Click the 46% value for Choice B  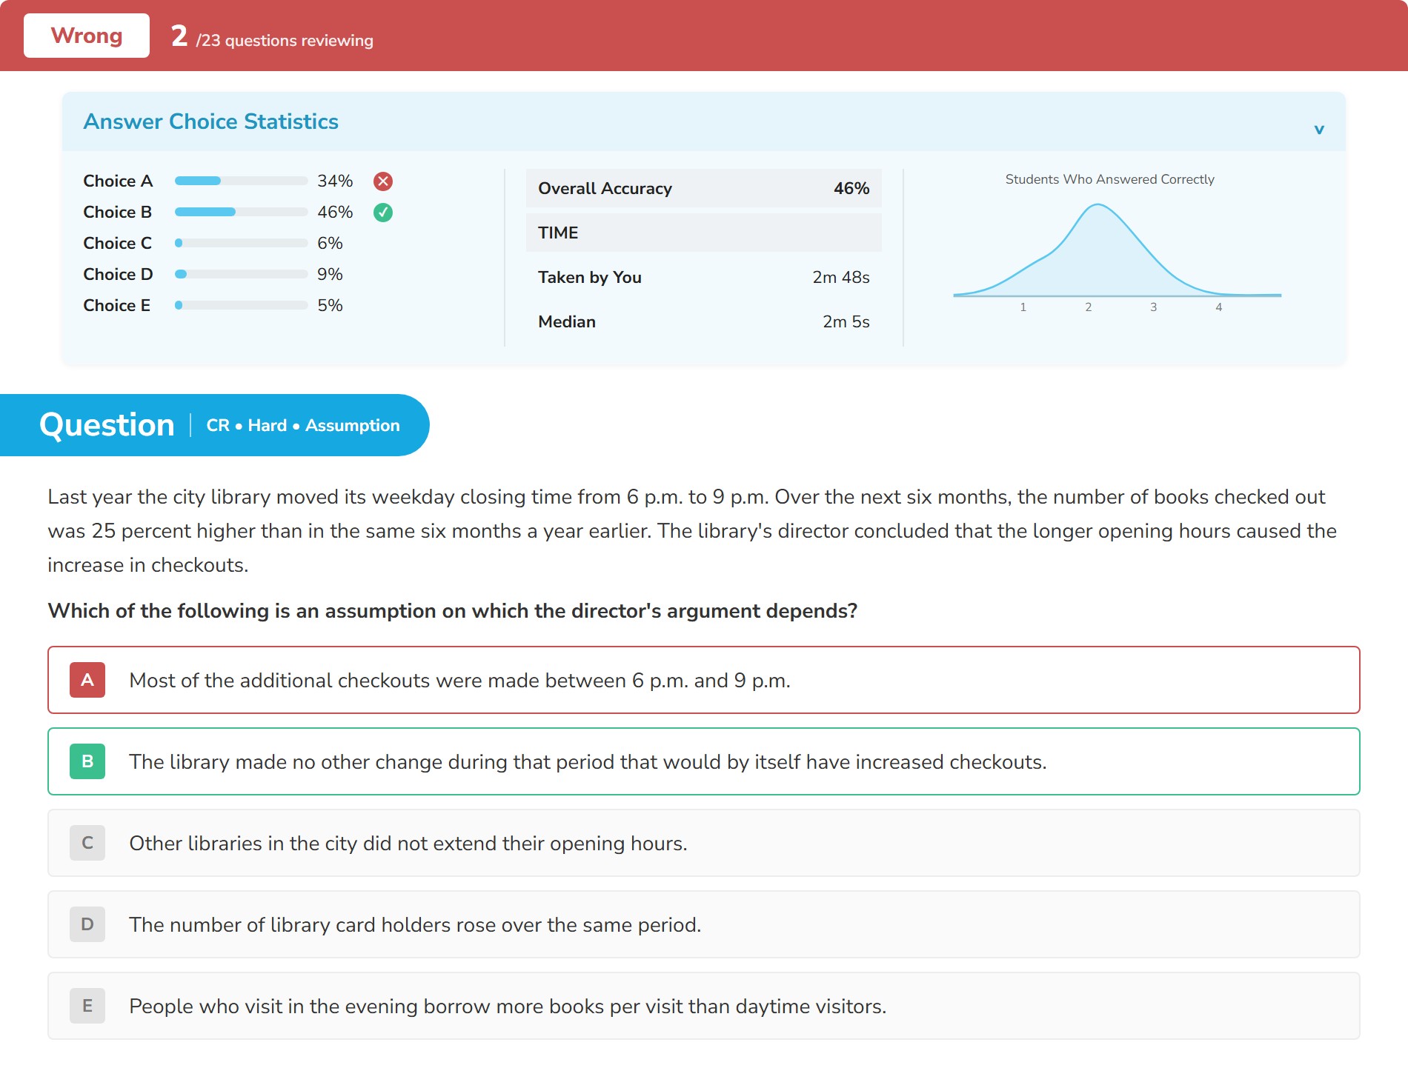pos(335,212)
